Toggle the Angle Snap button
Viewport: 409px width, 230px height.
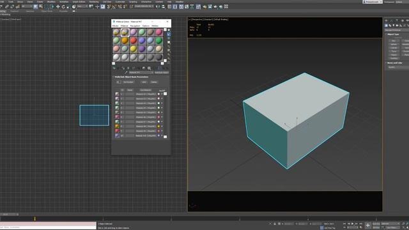[x=114, y=6]
